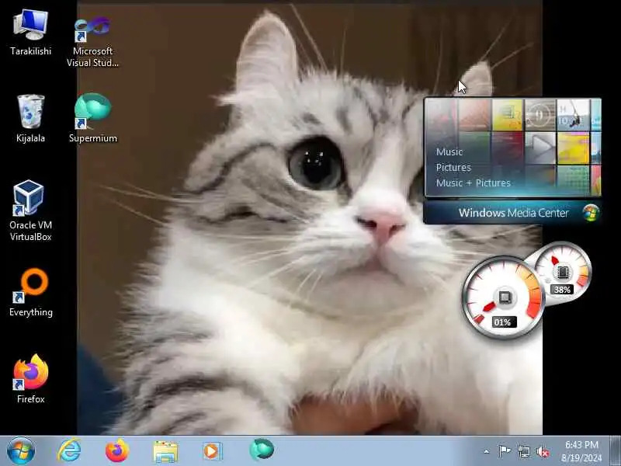This screenshot has width=621, height=466.
Task: Open Windows Explorer folder in taskbar
Action: pos(165,452)
